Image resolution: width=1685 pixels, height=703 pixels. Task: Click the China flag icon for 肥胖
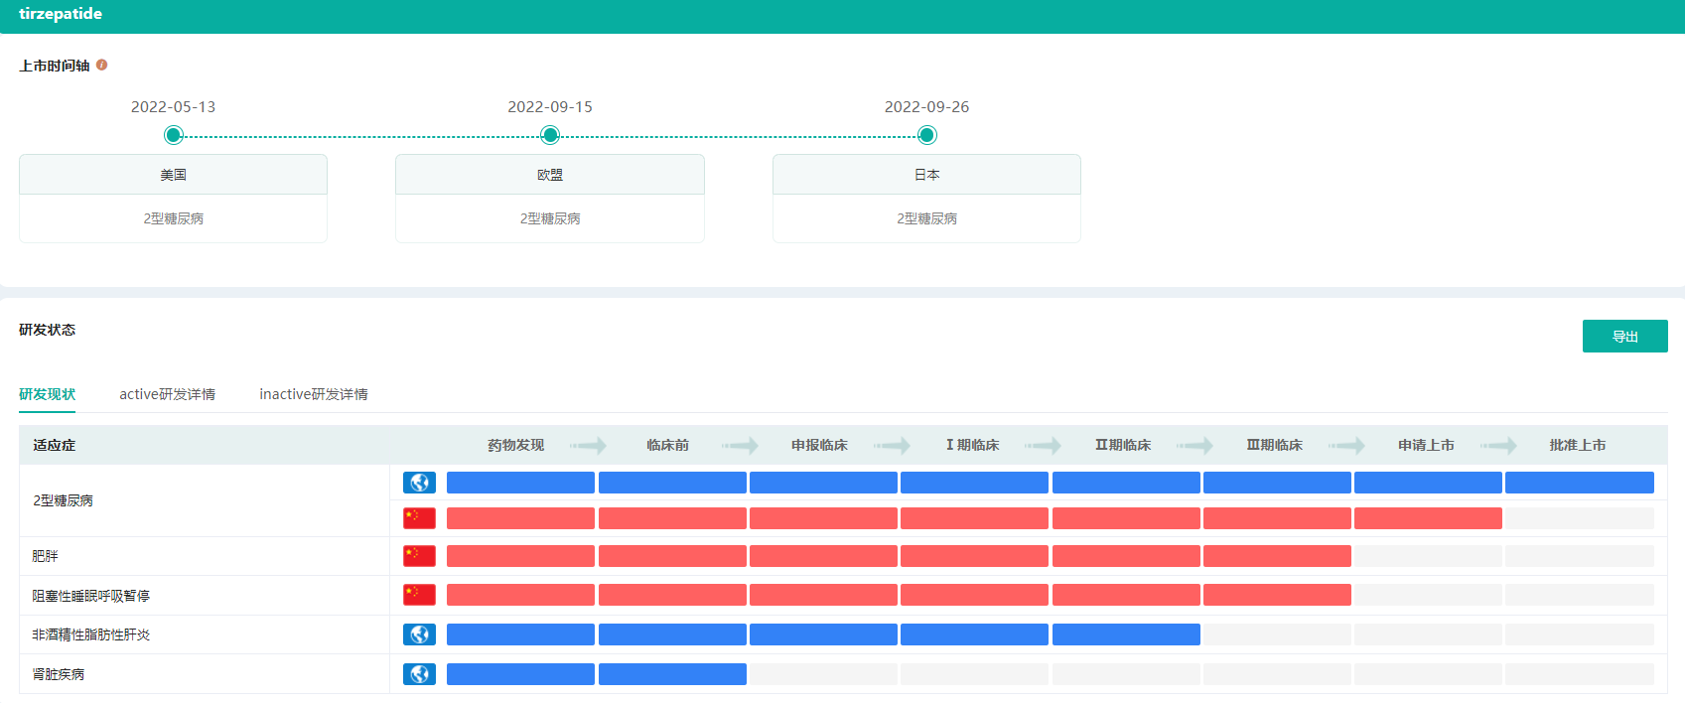[x=419, y=556]
